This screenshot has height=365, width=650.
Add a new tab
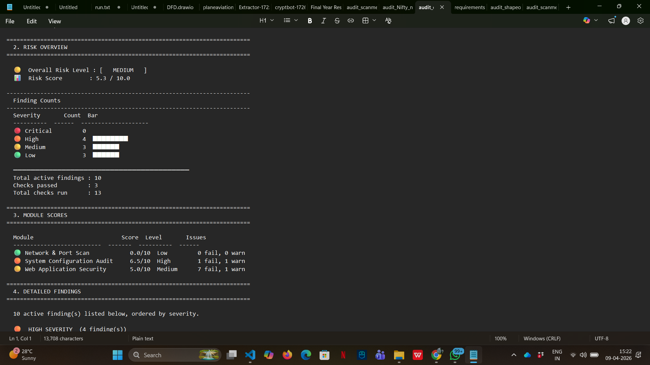568,7
